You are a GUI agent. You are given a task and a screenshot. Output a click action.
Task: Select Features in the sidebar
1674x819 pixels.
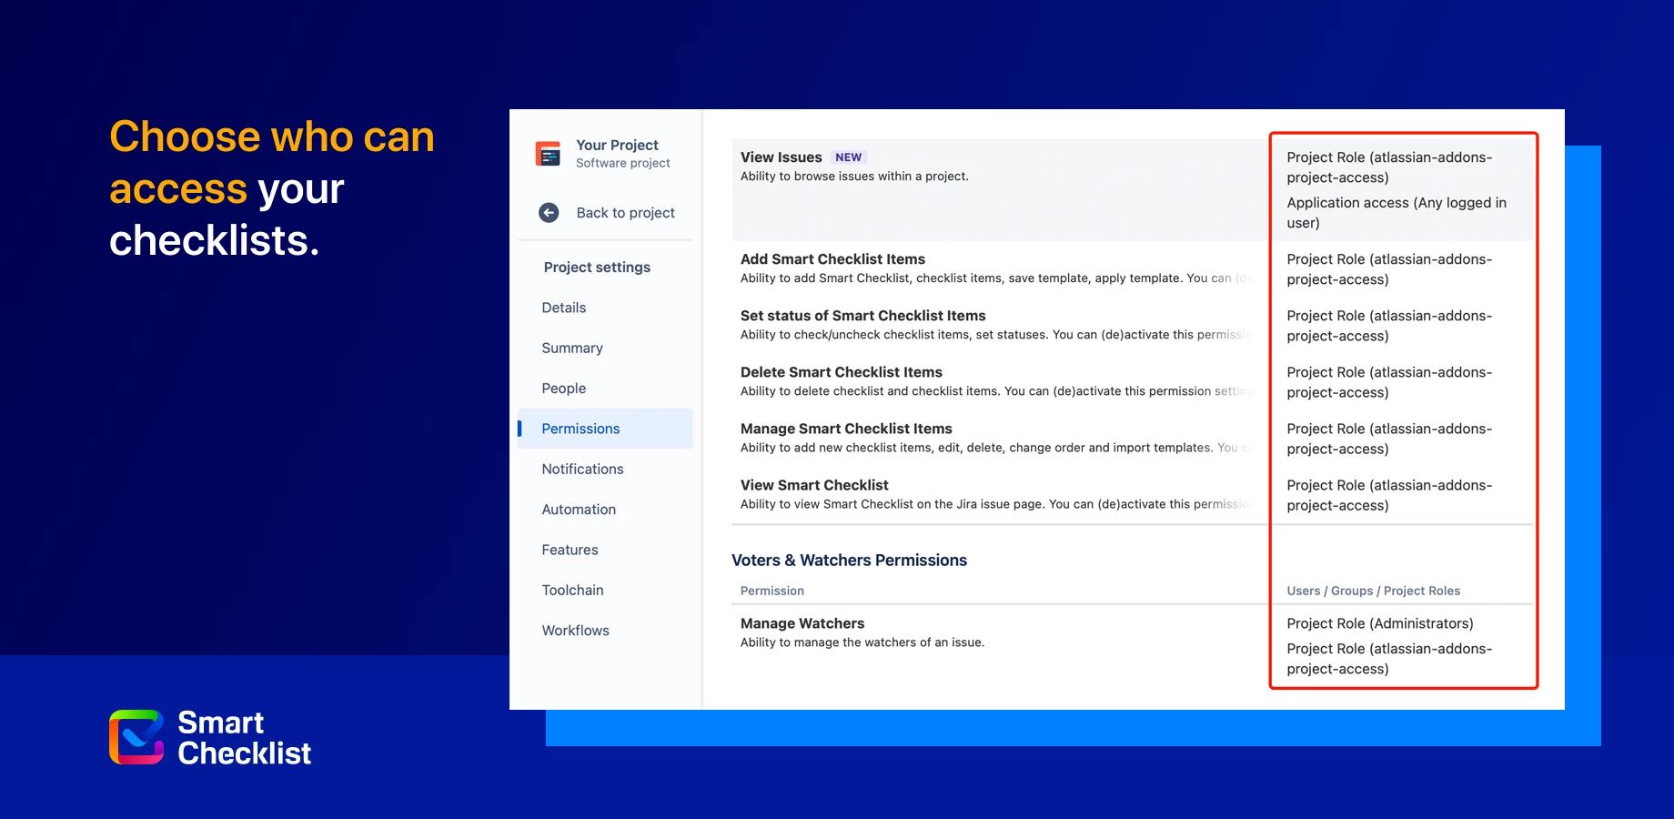570,550
